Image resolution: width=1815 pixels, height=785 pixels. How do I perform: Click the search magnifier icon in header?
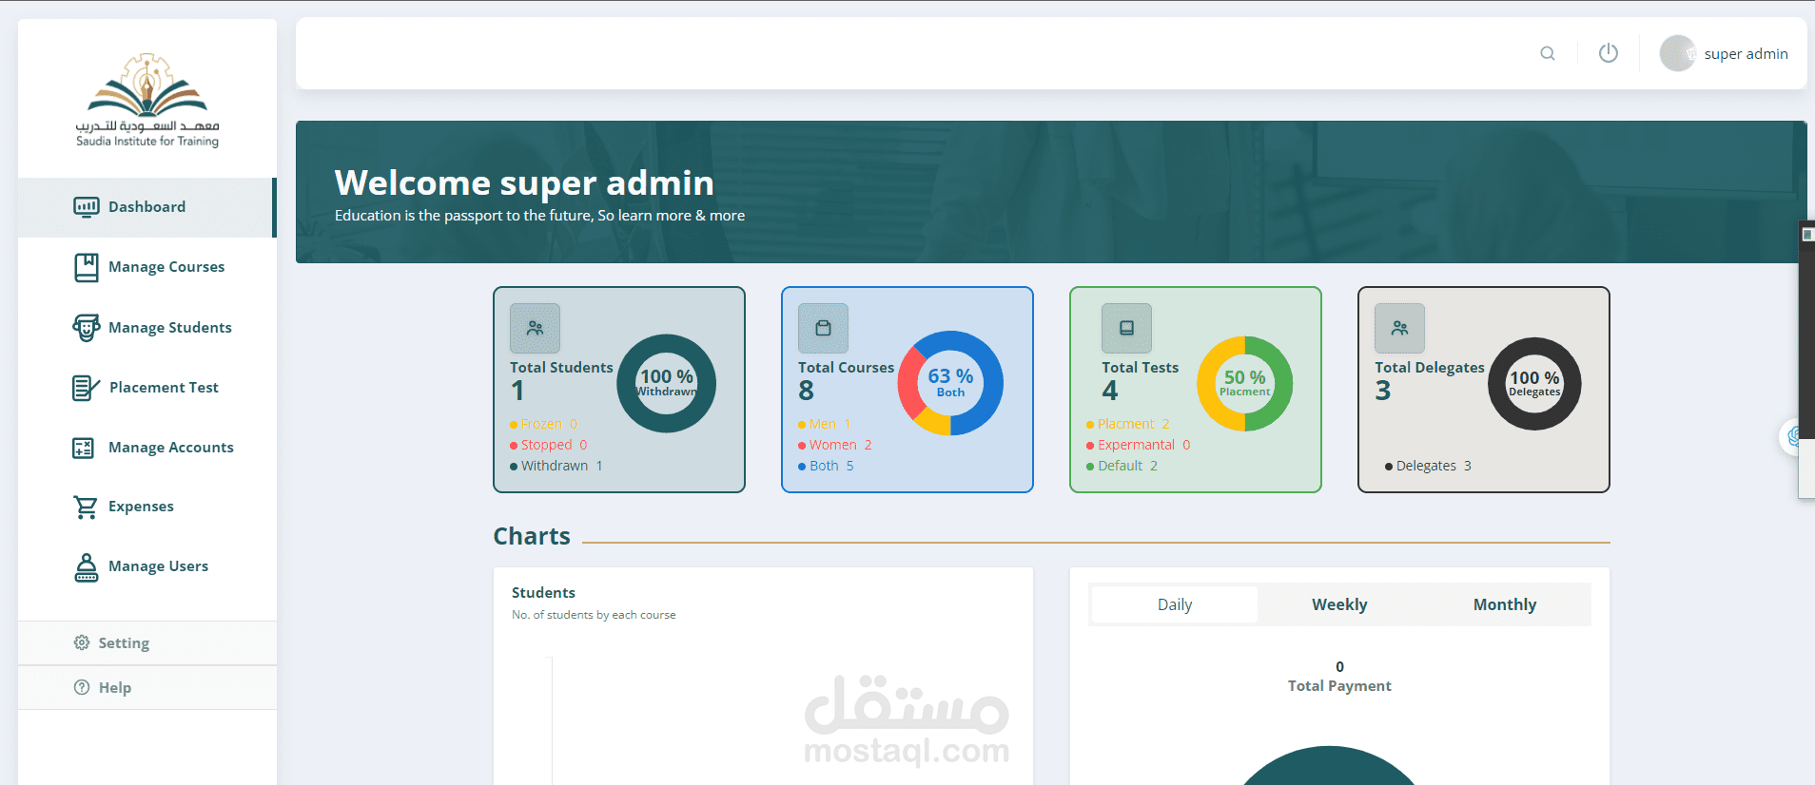coord(1548,53)
